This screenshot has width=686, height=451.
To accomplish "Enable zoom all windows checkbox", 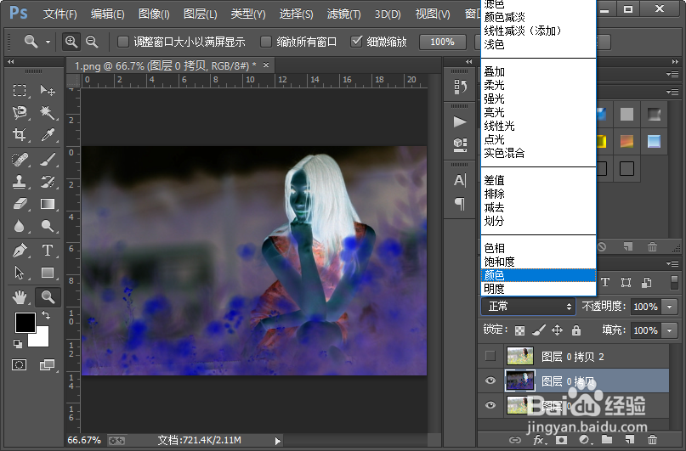I will (x=266, y=42).
